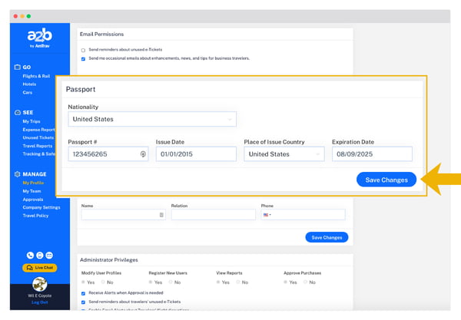Click the icon inside Passport # field
This screenshot has height=320, width=461.
[x=143, y=154]
